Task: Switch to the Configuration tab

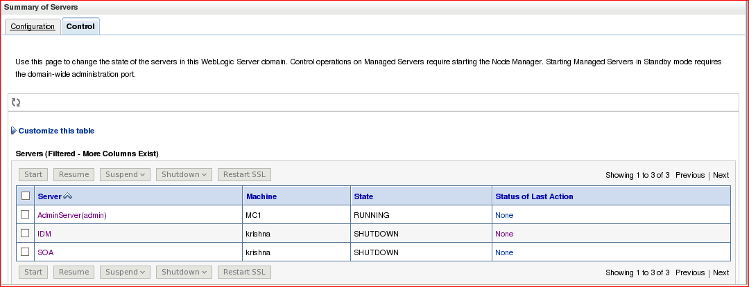Action: click(33, 26)
